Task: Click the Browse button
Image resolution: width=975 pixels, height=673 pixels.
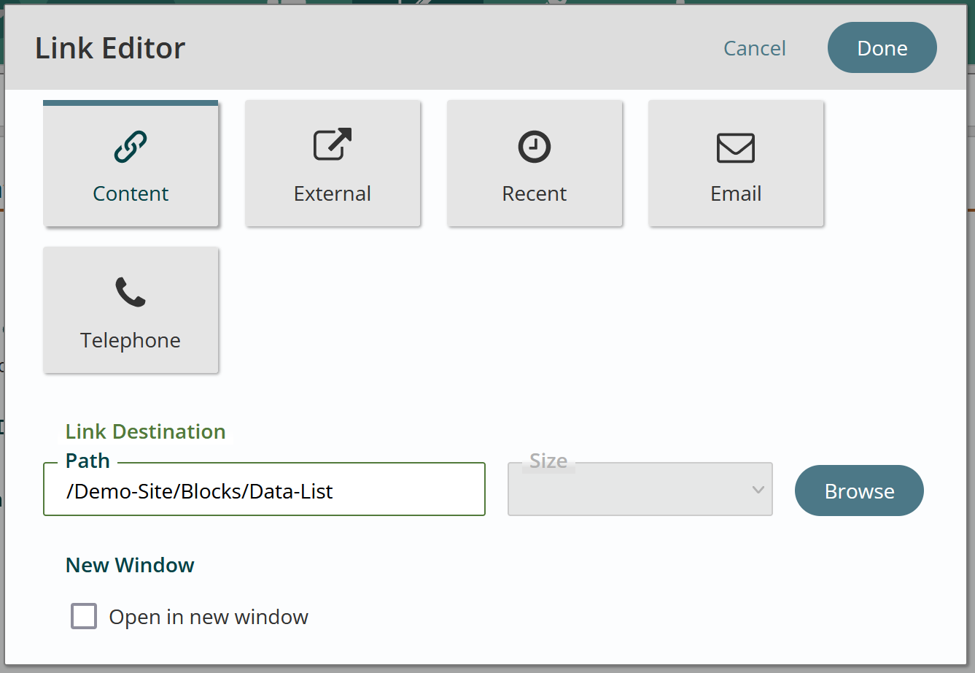Action: pyautogui.click(x=859, y=491)
